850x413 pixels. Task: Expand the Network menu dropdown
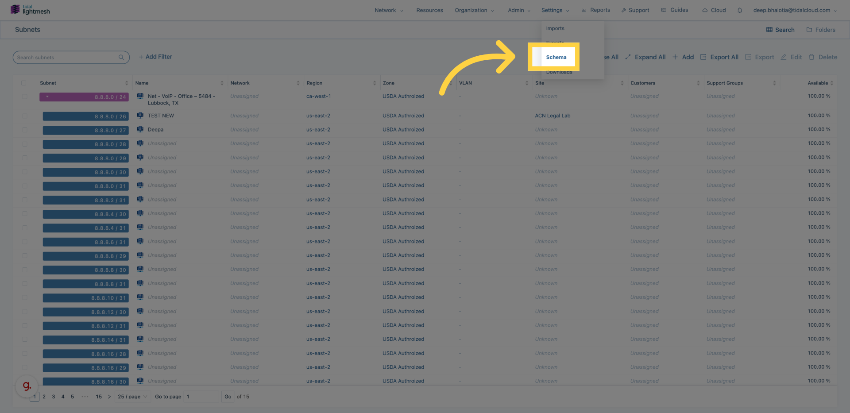(x=389, y=10)
